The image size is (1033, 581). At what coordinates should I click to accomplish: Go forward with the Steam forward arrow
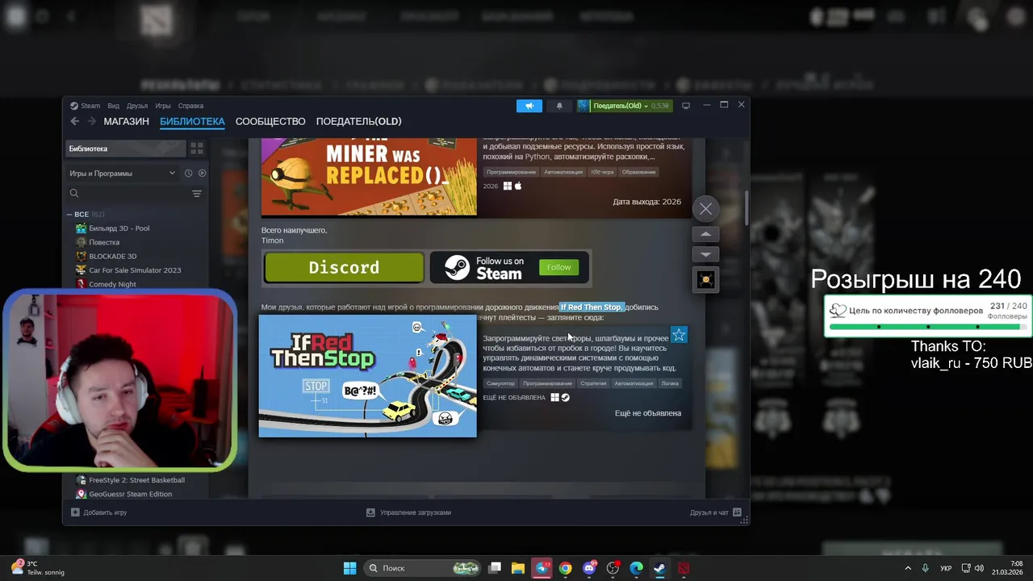91,121
